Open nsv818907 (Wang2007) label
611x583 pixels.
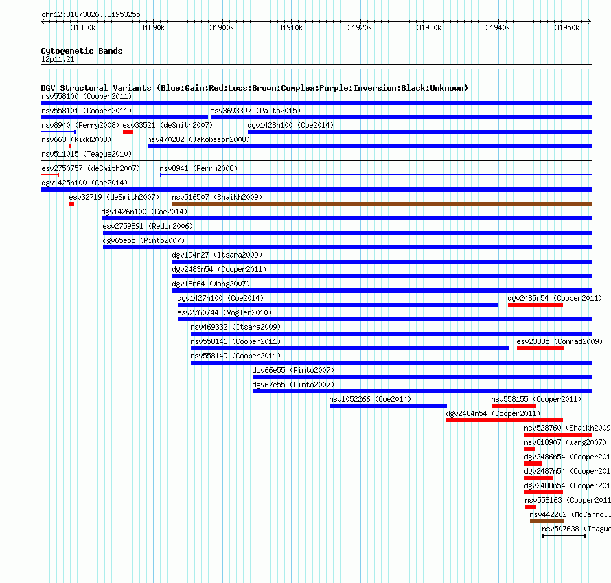[x=565, y=442]
